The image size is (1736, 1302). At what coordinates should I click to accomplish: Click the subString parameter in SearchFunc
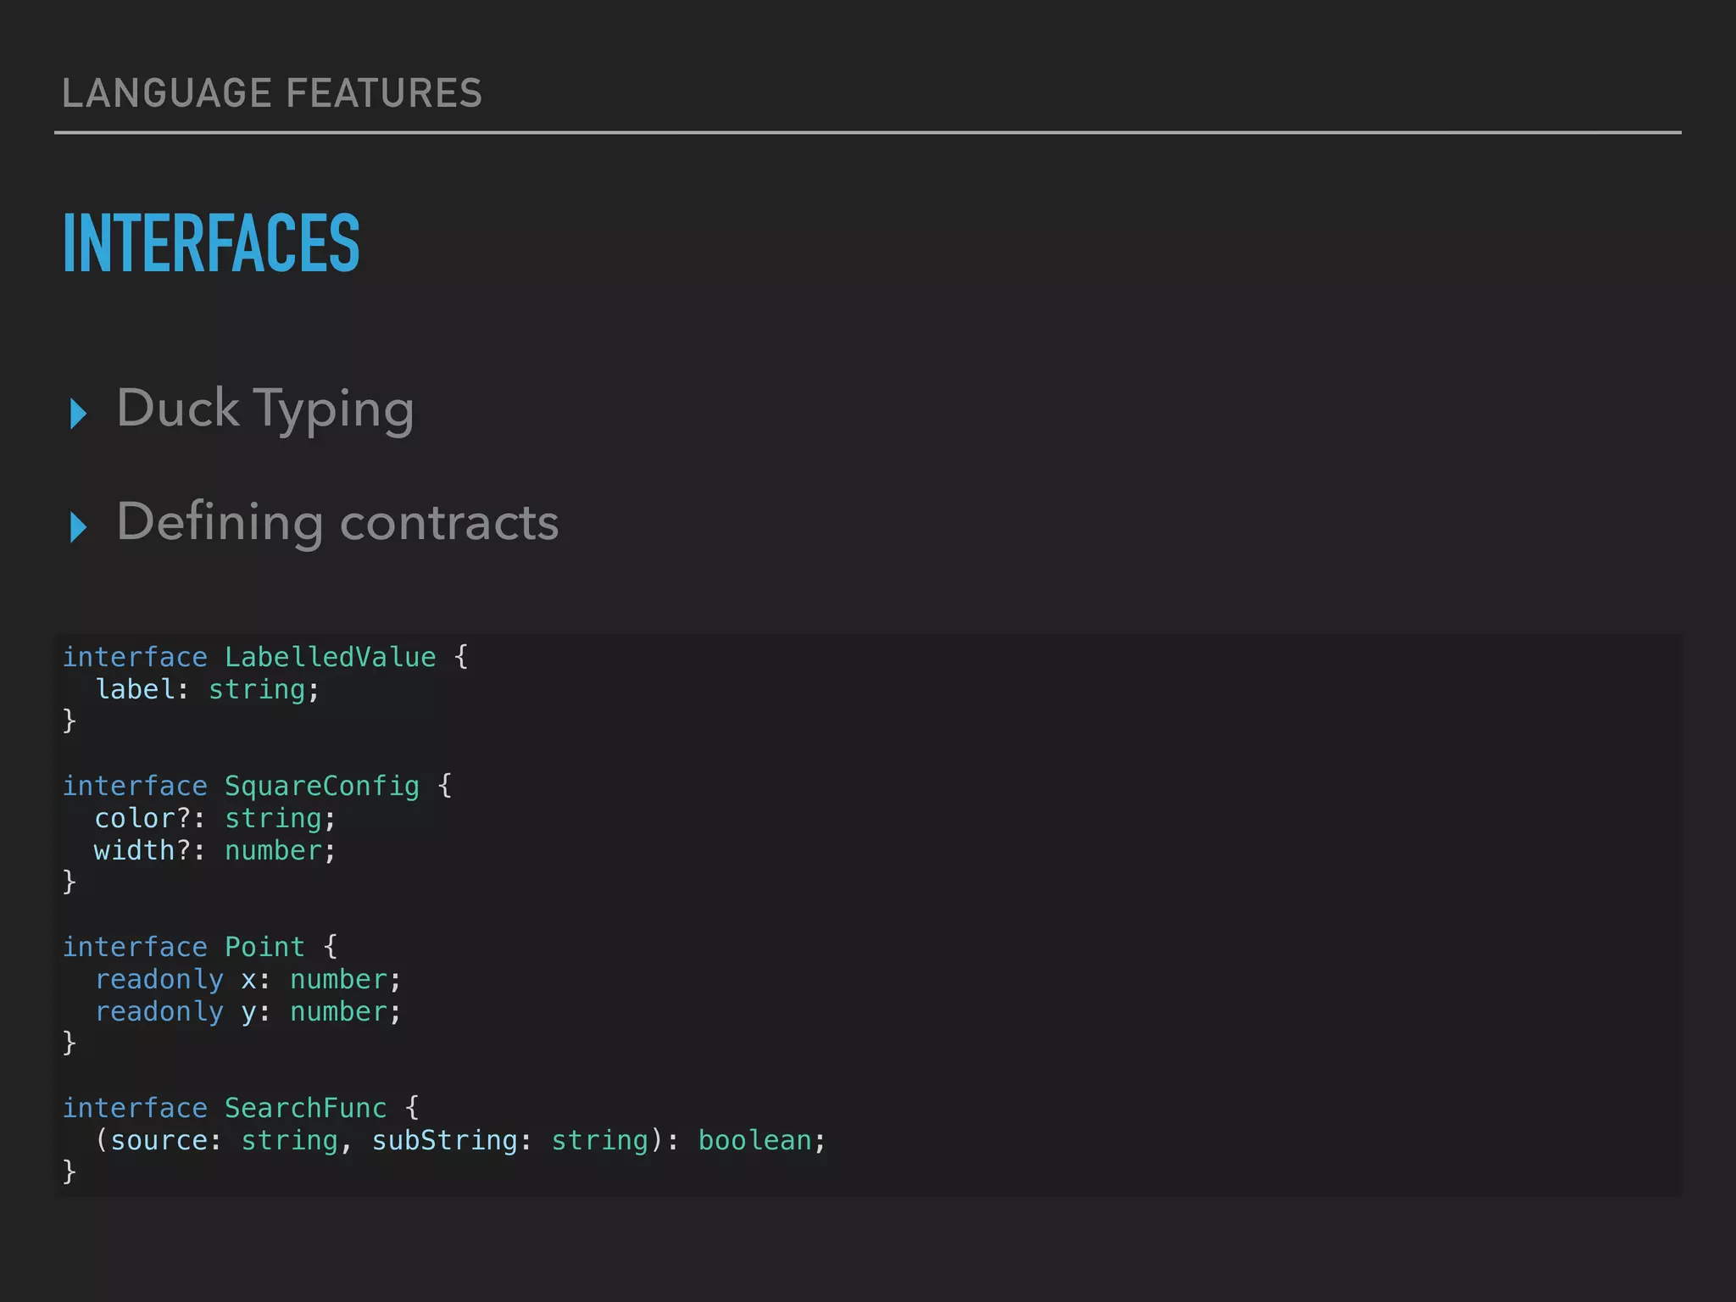[444, 1140]
